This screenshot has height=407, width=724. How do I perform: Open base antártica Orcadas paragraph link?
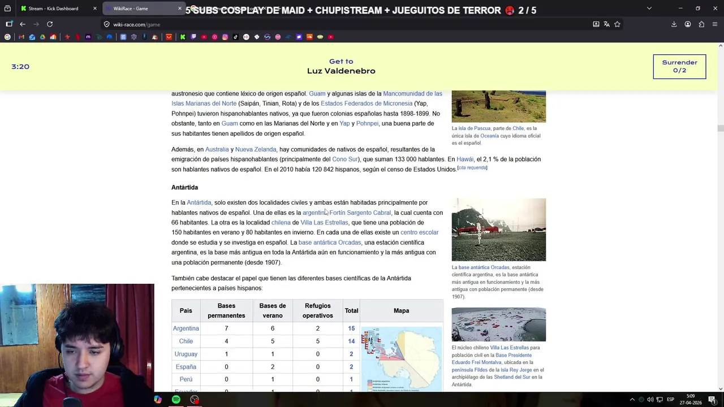click(330, 243)
